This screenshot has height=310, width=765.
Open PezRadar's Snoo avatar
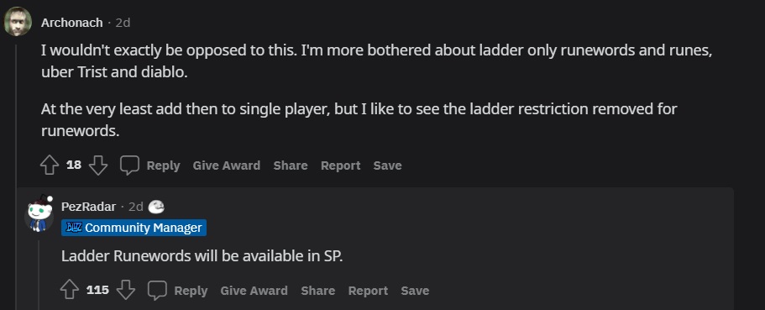(39, 213)
